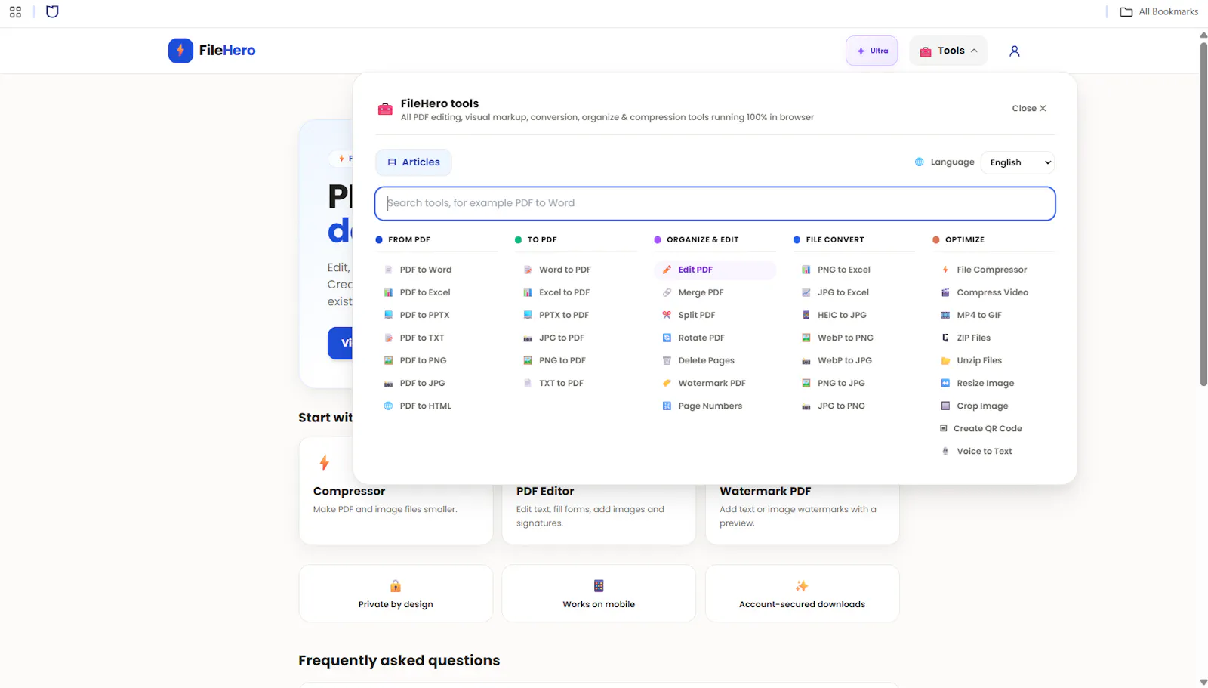
Task: Select Watermark PDF menu entry
Action: tap(711, 383)
